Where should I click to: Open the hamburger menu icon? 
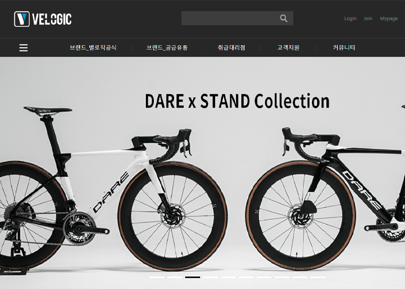point(24,48)
